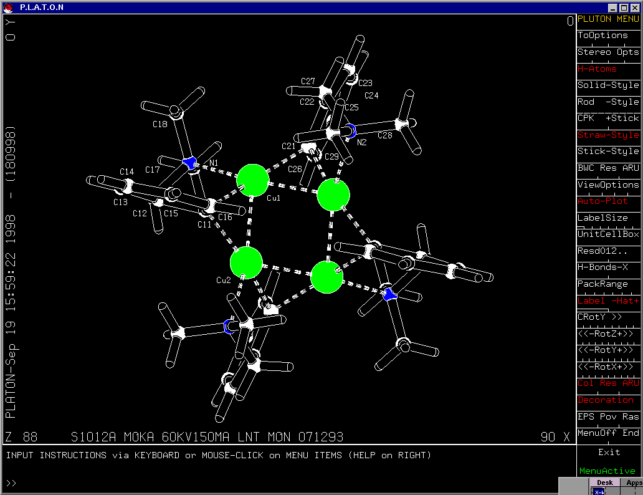Click the RotY rotation scale bar
Image resolution: width=643 pixels, height=495 pixels.
pyautogui.click(x=607, y=350)
